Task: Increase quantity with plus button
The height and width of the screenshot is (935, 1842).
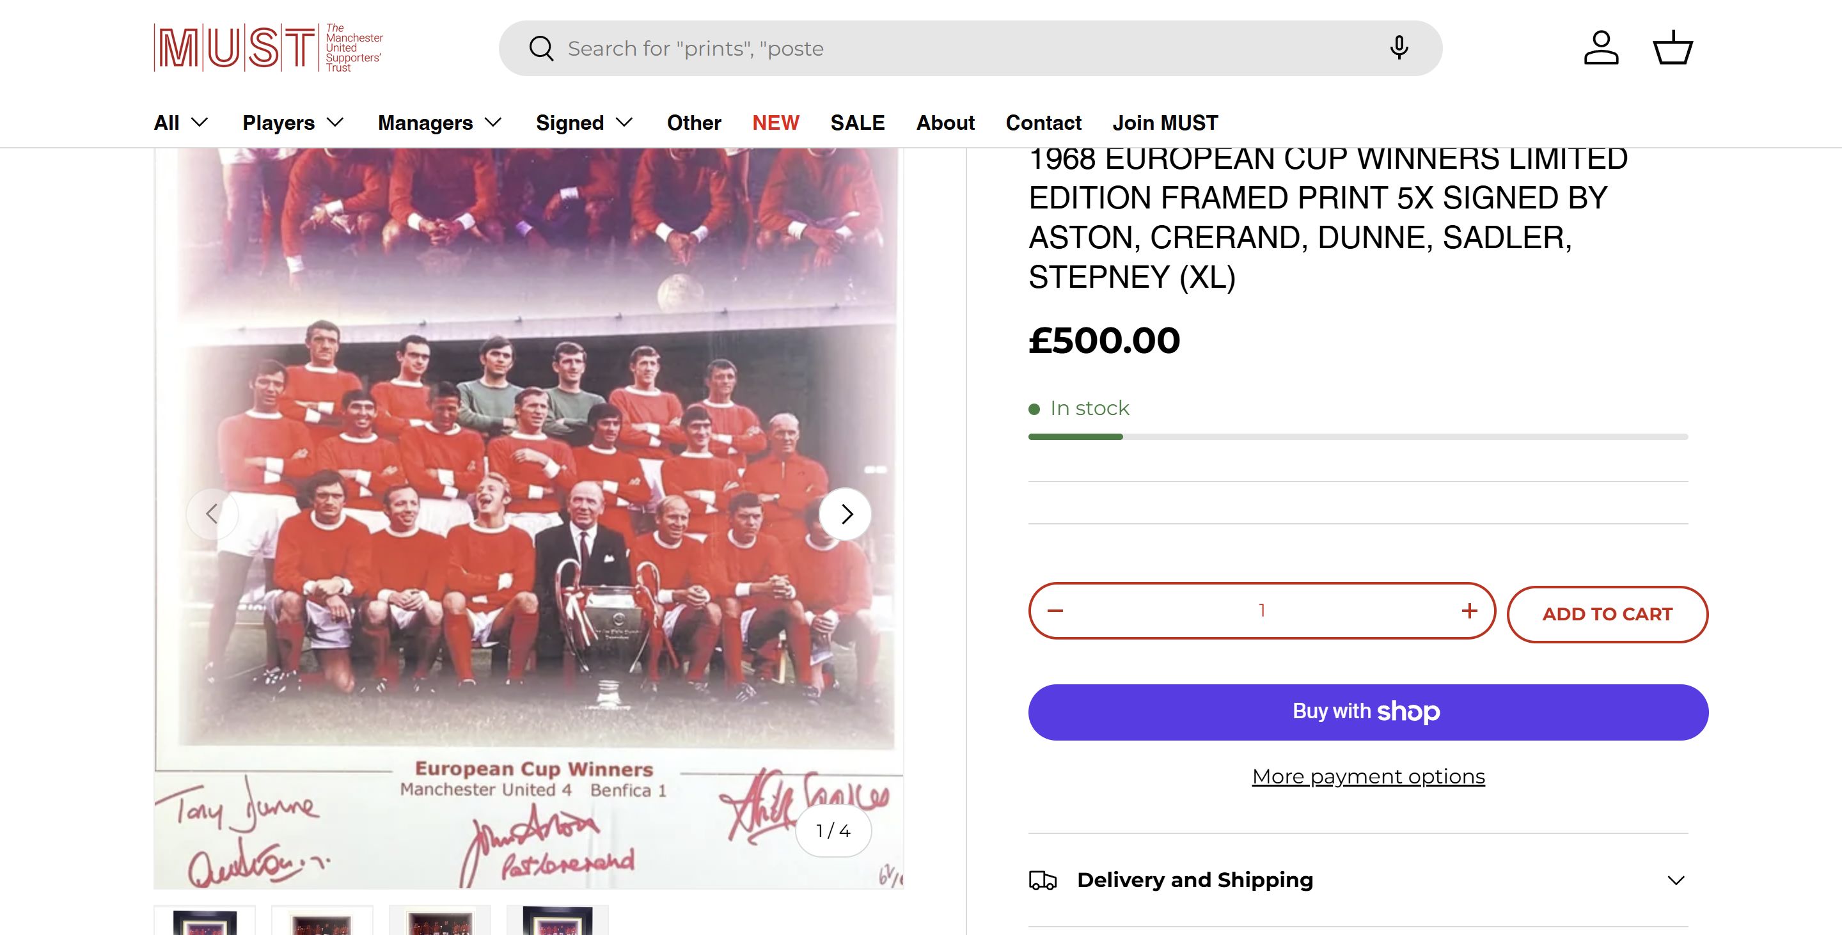Action: 1468,611
